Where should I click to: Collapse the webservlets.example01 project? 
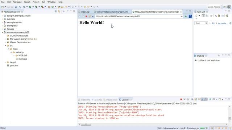(3, 32)
